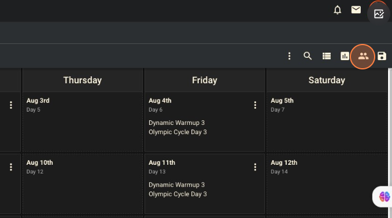Open Aug 4th day options menu
Viewport: 392px width, 218px height.
pos(255,105)
